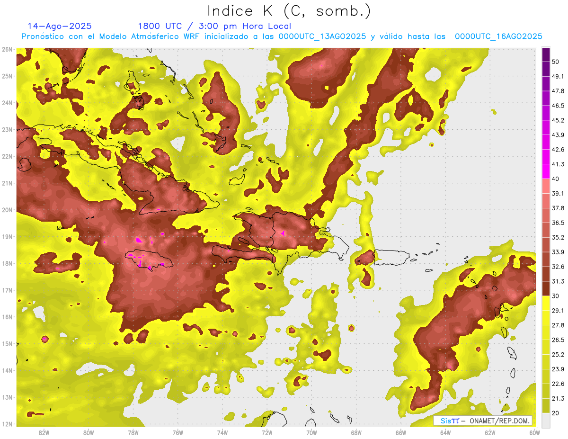The image size is (568, 439).
Task: Click the "12N" latitude label
Action: 7,424
